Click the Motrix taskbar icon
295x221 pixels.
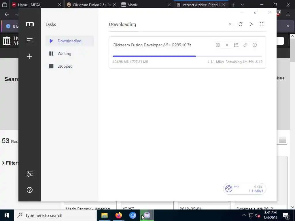pyautogui.click(x=147, y=215)
